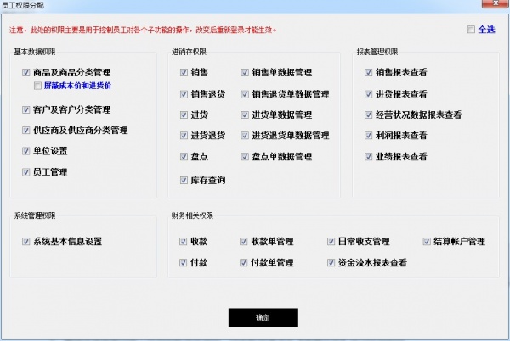Uncheck the 进货退货 checkbox
The height and width of the screenshot is (341, 510).
tap(184, 135)
